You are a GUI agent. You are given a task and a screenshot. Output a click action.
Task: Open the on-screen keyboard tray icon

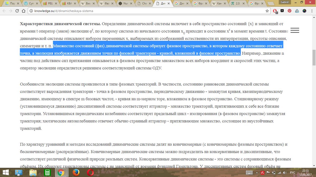pos(249,173)
